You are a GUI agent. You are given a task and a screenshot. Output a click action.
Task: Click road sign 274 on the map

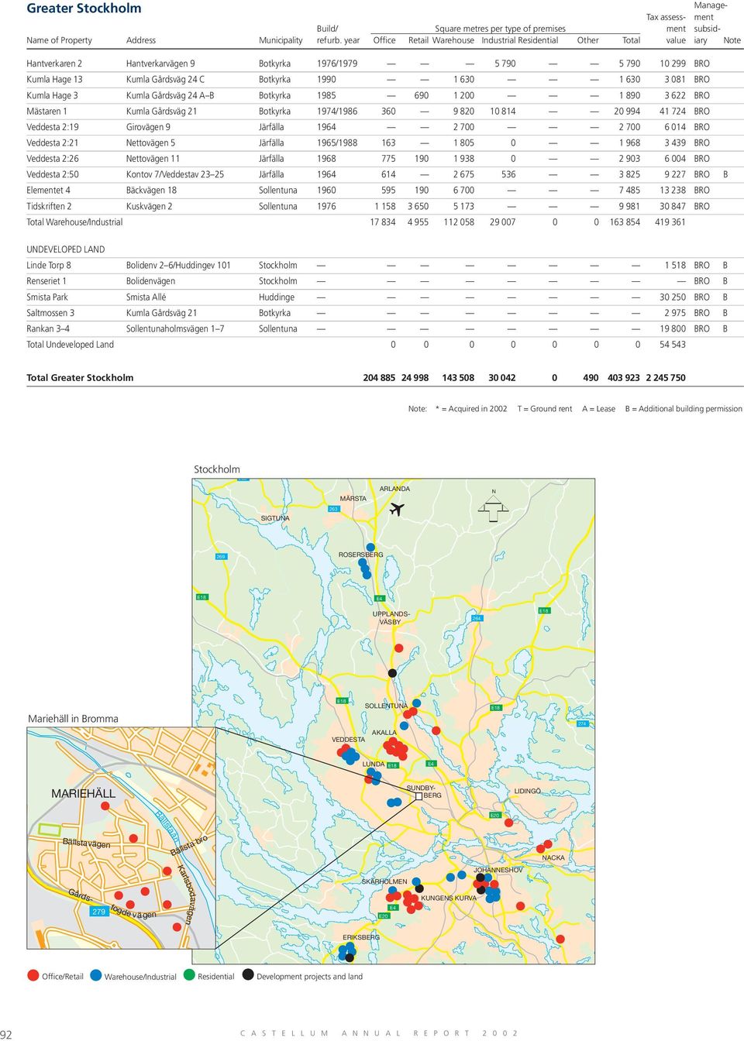(582, 723)
